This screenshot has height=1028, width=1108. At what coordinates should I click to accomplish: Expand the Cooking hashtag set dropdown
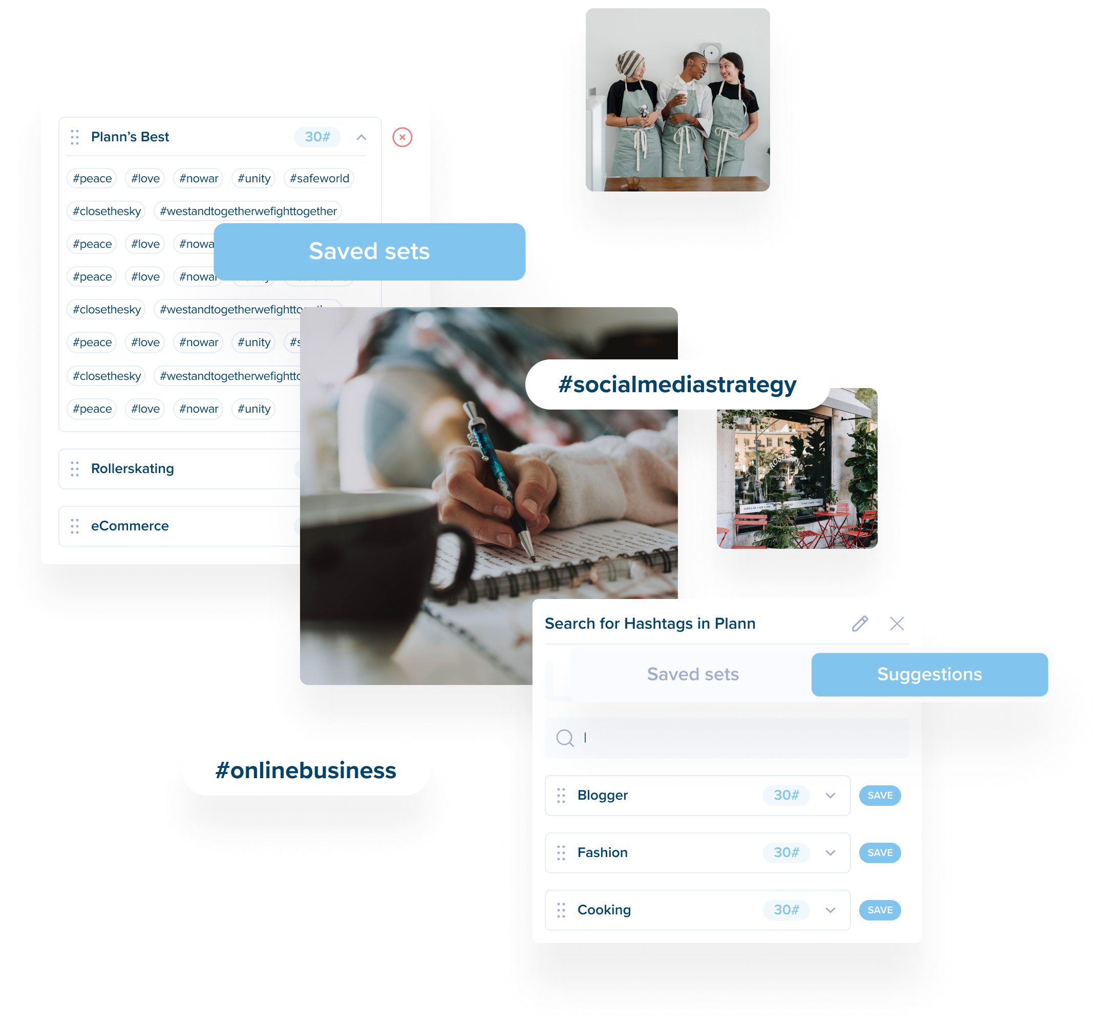830,909
